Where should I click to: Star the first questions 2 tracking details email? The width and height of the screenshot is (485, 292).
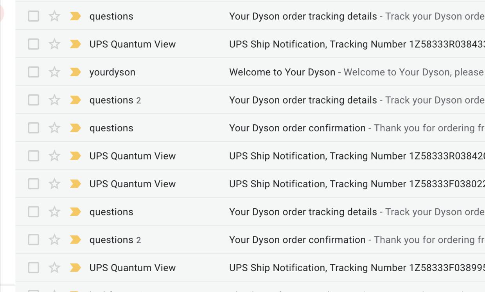54,100
